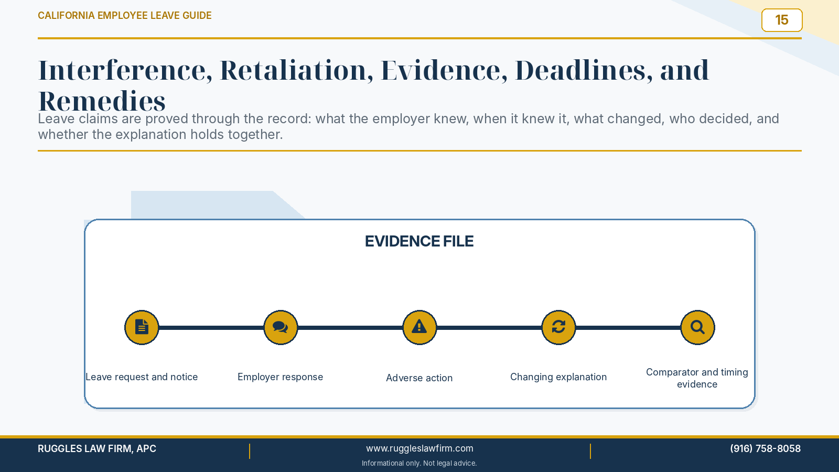The height and width of the screenshot is (472, 839).
Task: Click the phone number (916) 758-8058
Action: [x=765, y=448]
